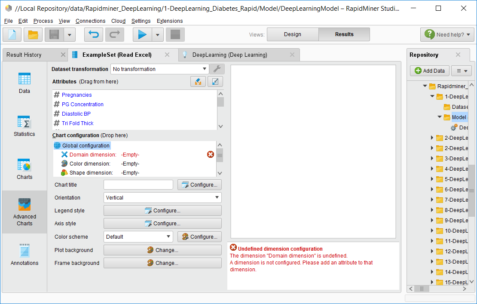Close the Repository panel

coord(458,55)
